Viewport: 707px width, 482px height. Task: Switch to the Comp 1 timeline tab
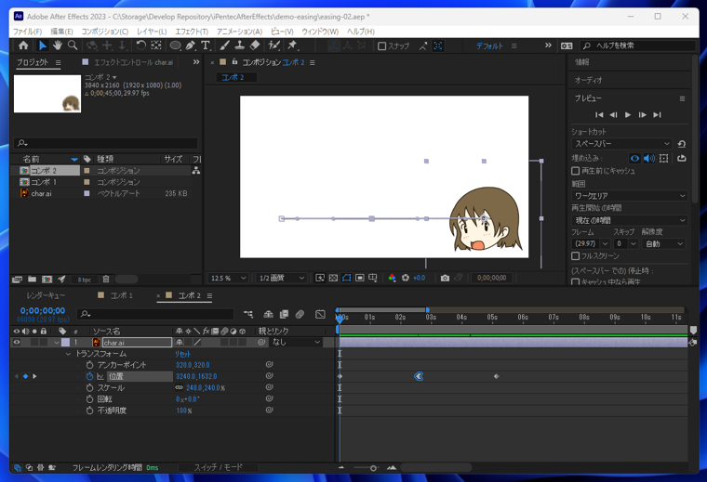click(121, 295)
